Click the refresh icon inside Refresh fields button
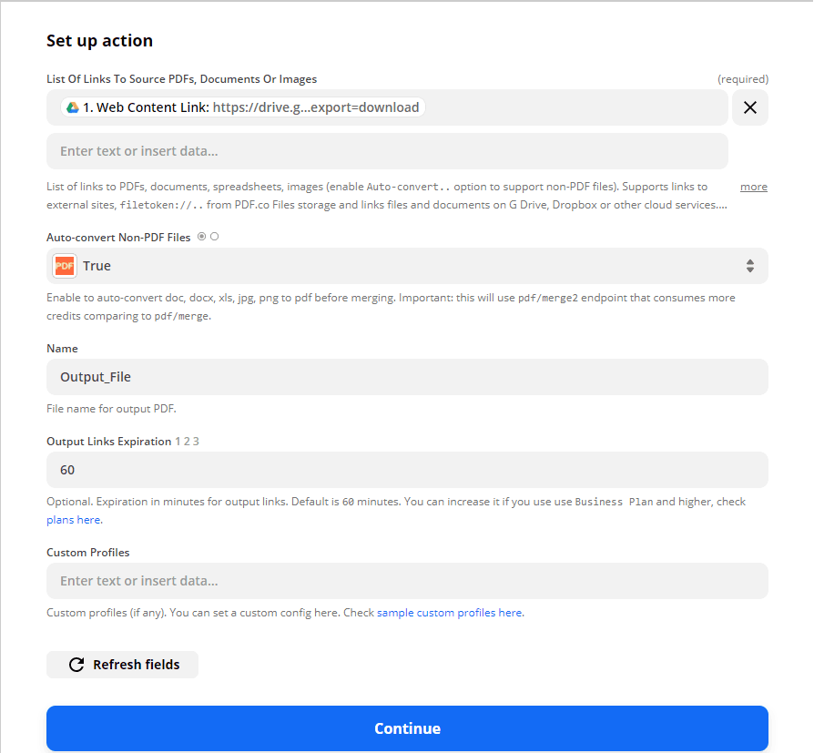Screen dimensions: 814x753 tap(76, 664)
